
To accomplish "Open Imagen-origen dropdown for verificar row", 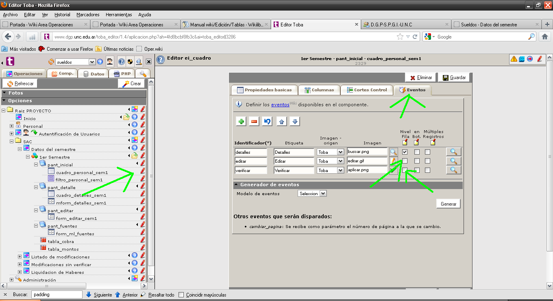I will [331, 170].
